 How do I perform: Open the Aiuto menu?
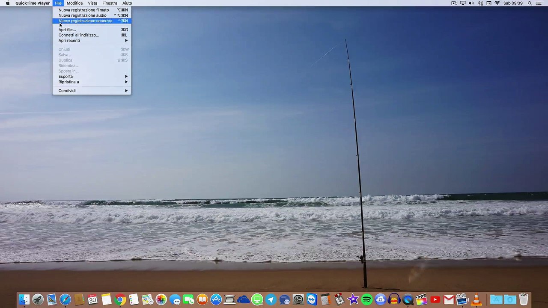[127, 3]
